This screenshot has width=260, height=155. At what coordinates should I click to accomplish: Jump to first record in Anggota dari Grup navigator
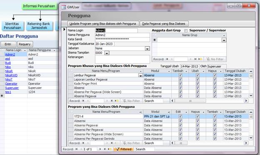(x=167, y=59)
